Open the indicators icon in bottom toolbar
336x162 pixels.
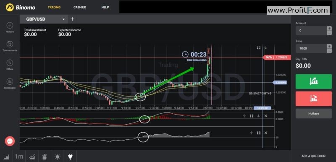(x=32, y=157)
